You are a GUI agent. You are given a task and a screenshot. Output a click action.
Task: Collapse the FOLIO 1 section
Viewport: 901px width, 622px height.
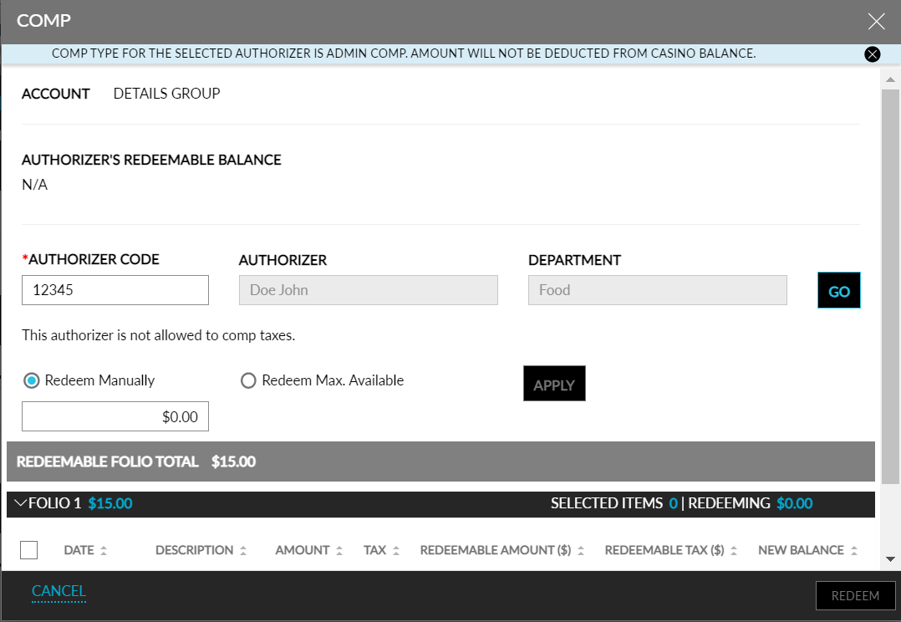(20, 503)
